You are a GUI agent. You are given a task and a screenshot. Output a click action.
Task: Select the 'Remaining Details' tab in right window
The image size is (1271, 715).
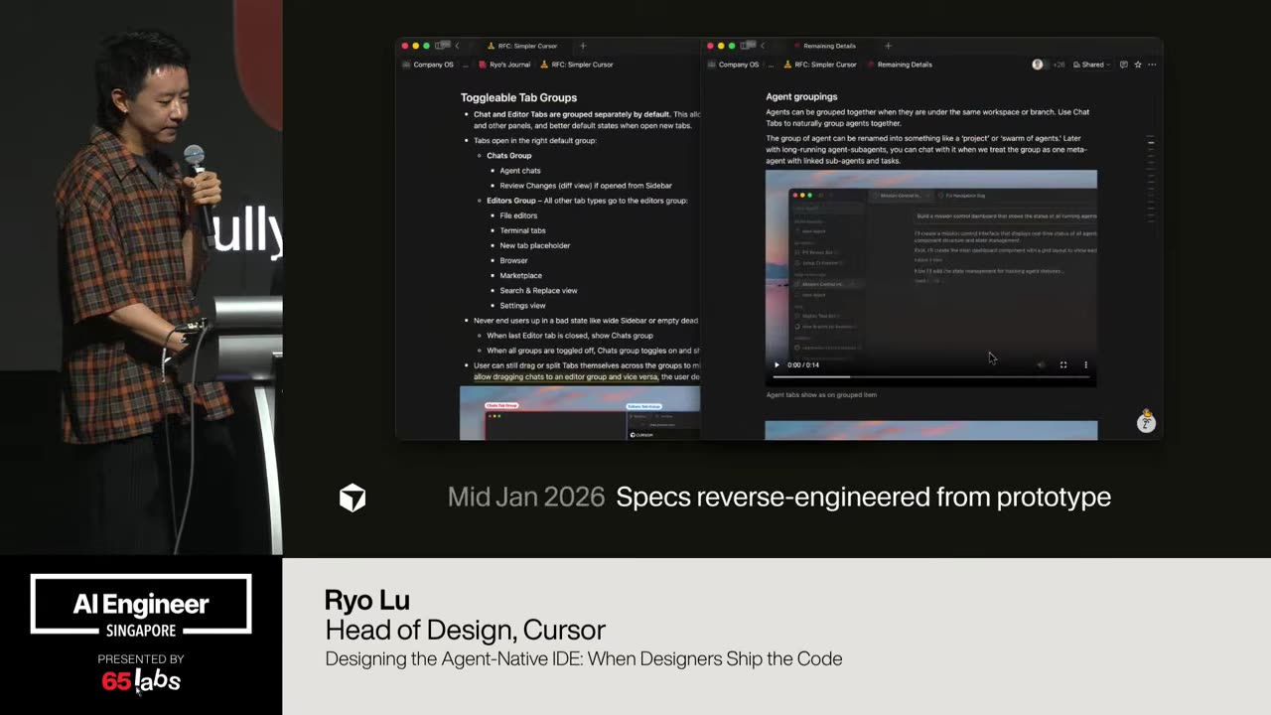click(825, 46)
